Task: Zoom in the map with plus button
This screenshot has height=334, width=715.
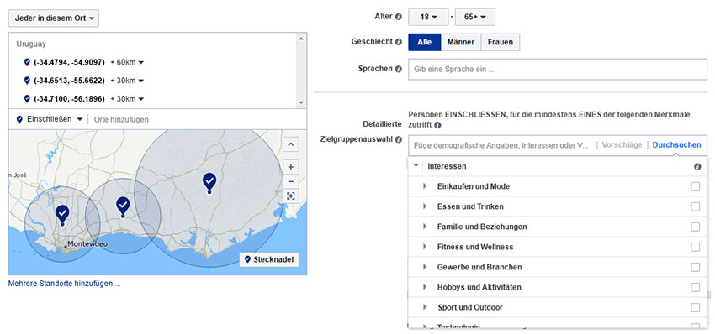Action: [291, 166]
